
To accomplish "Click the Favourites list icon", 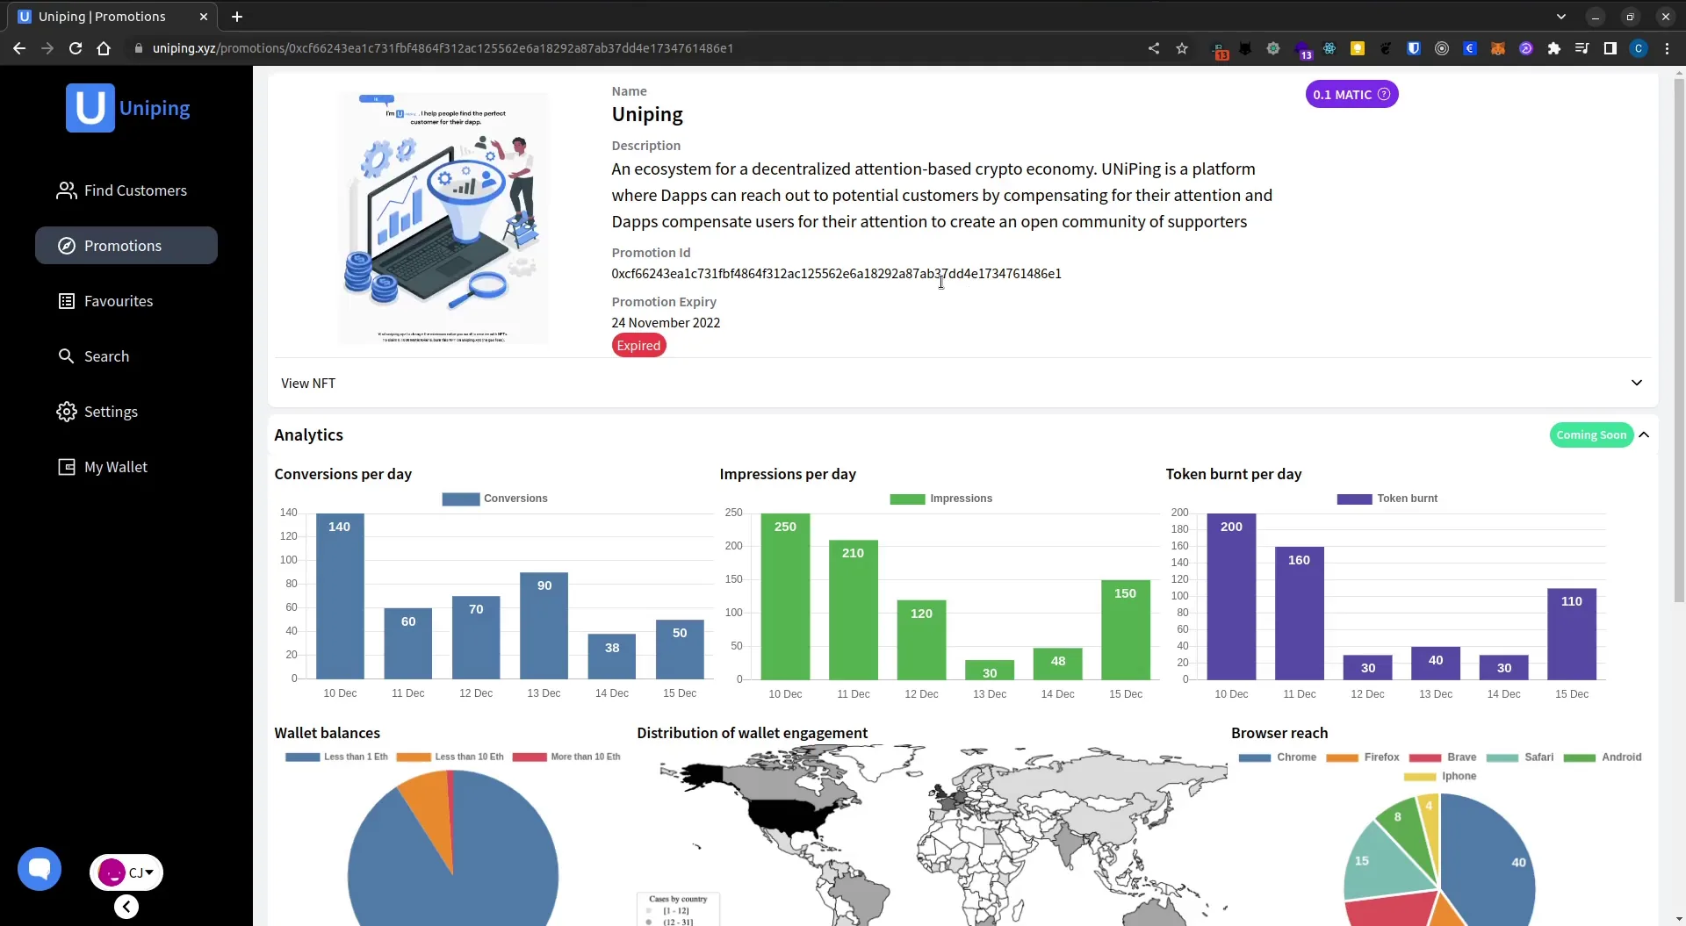I will tap(67, 301).
